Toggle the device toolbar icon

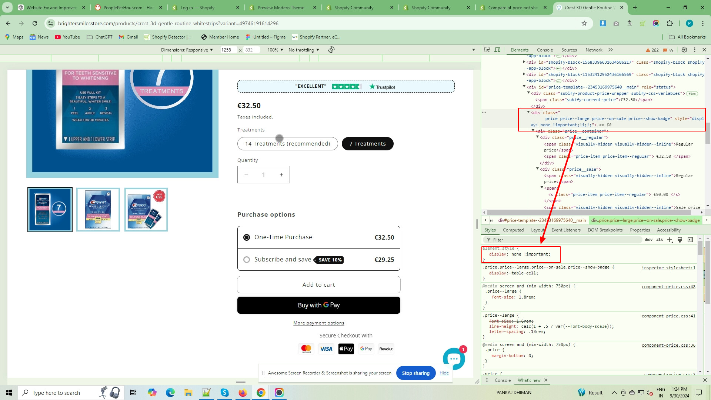(497, 50)
